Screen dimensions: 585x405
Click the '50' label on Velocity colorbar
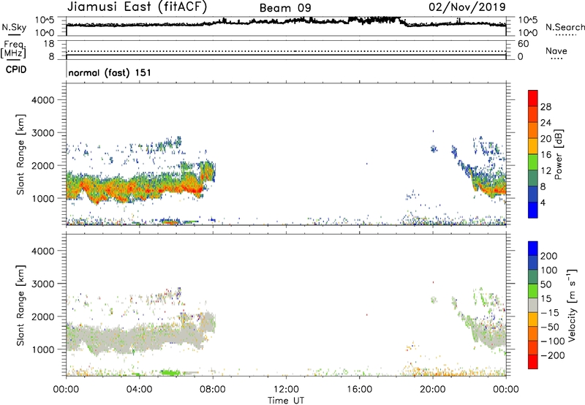[546, 284]
